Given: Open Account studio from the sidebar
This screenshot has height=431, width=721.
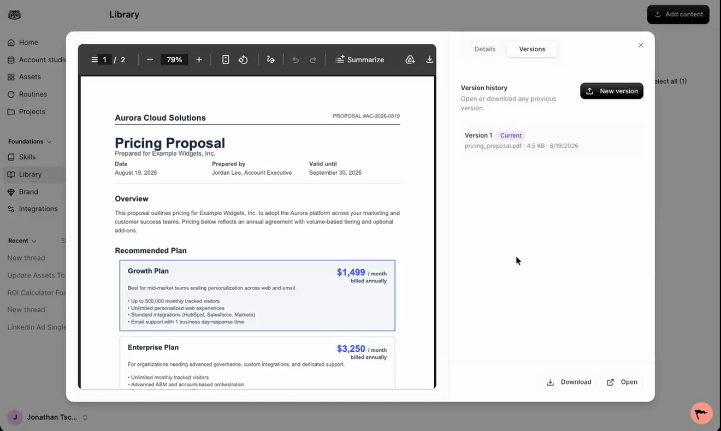Looking at the screenshot, I should click(36, 60).
